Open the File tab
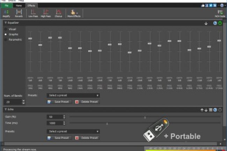 (7, 6)
